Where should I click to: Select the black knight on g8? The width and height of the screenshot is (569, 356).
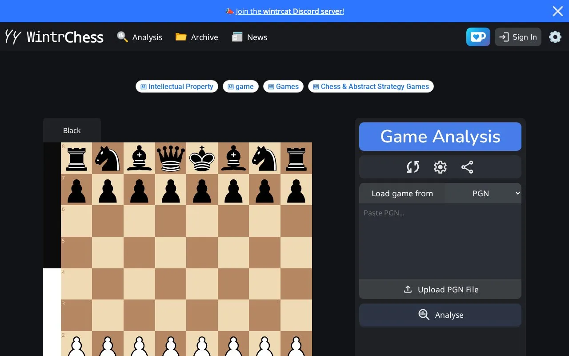pos(265,158)
